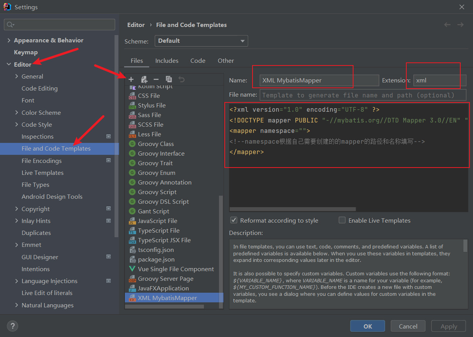Remove the template with the minus icon
Image resolution: width=473 pixels, height=337 pixels.
156,79
